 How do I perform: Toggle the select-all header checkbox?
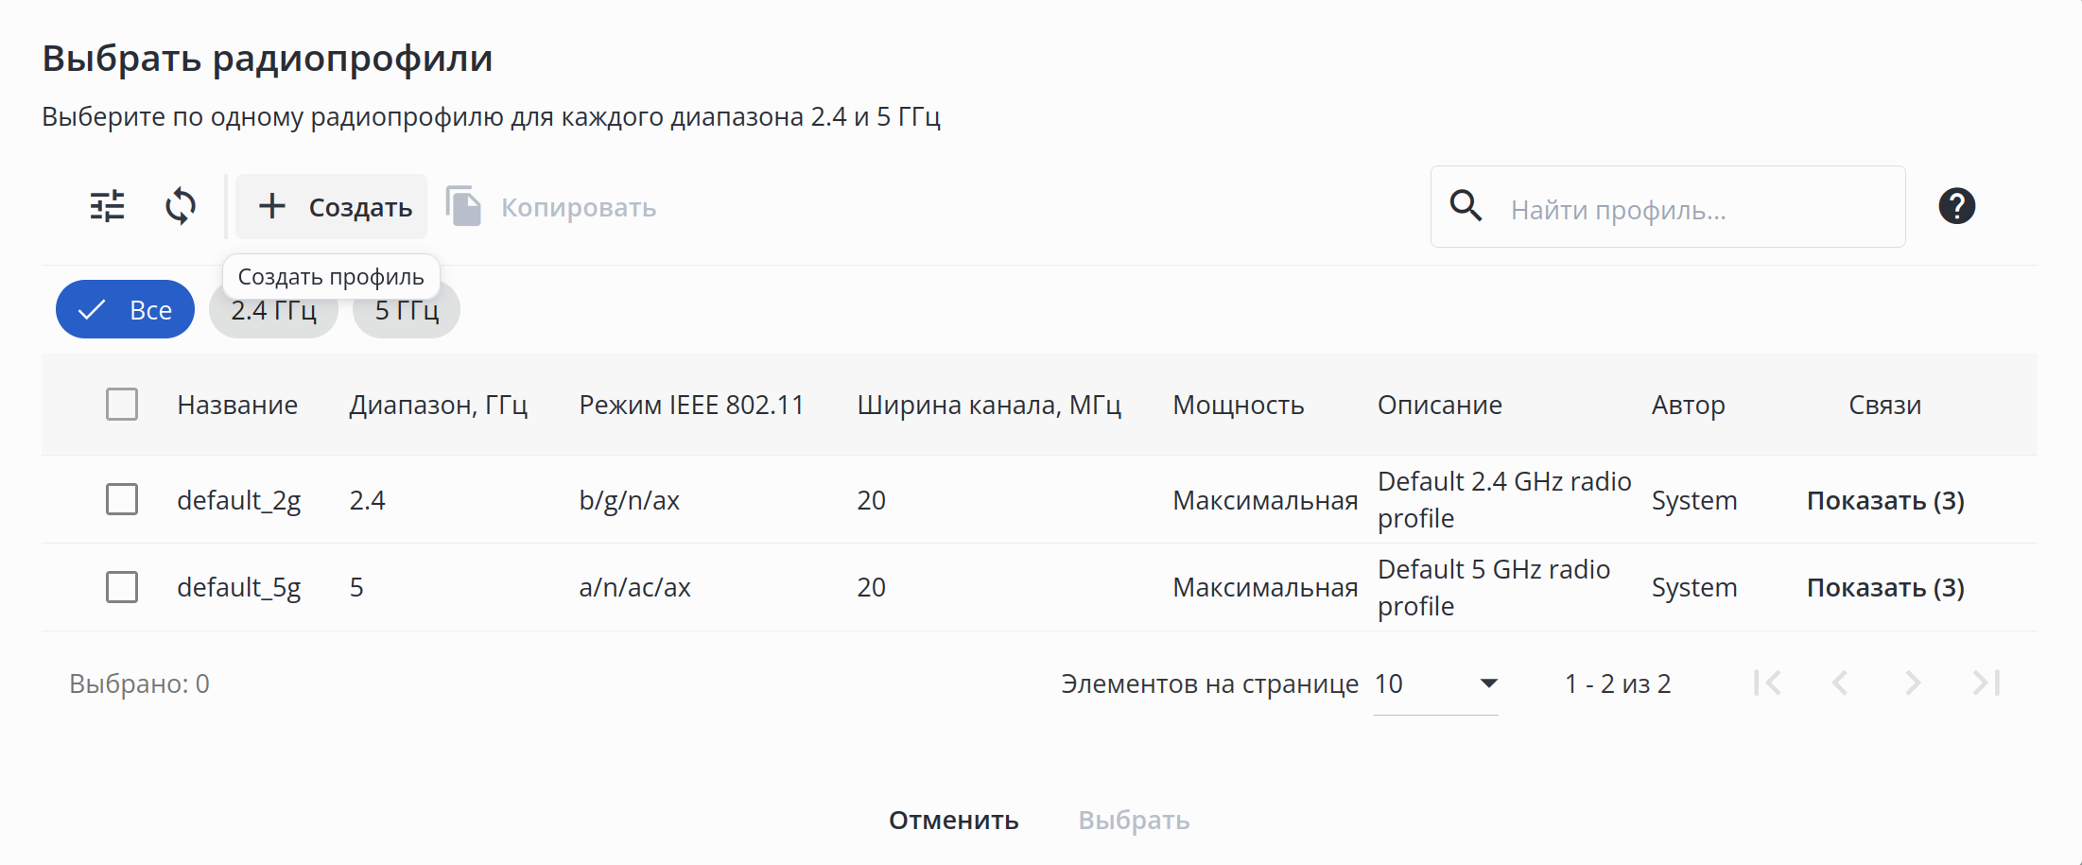[x=122, y=405]
